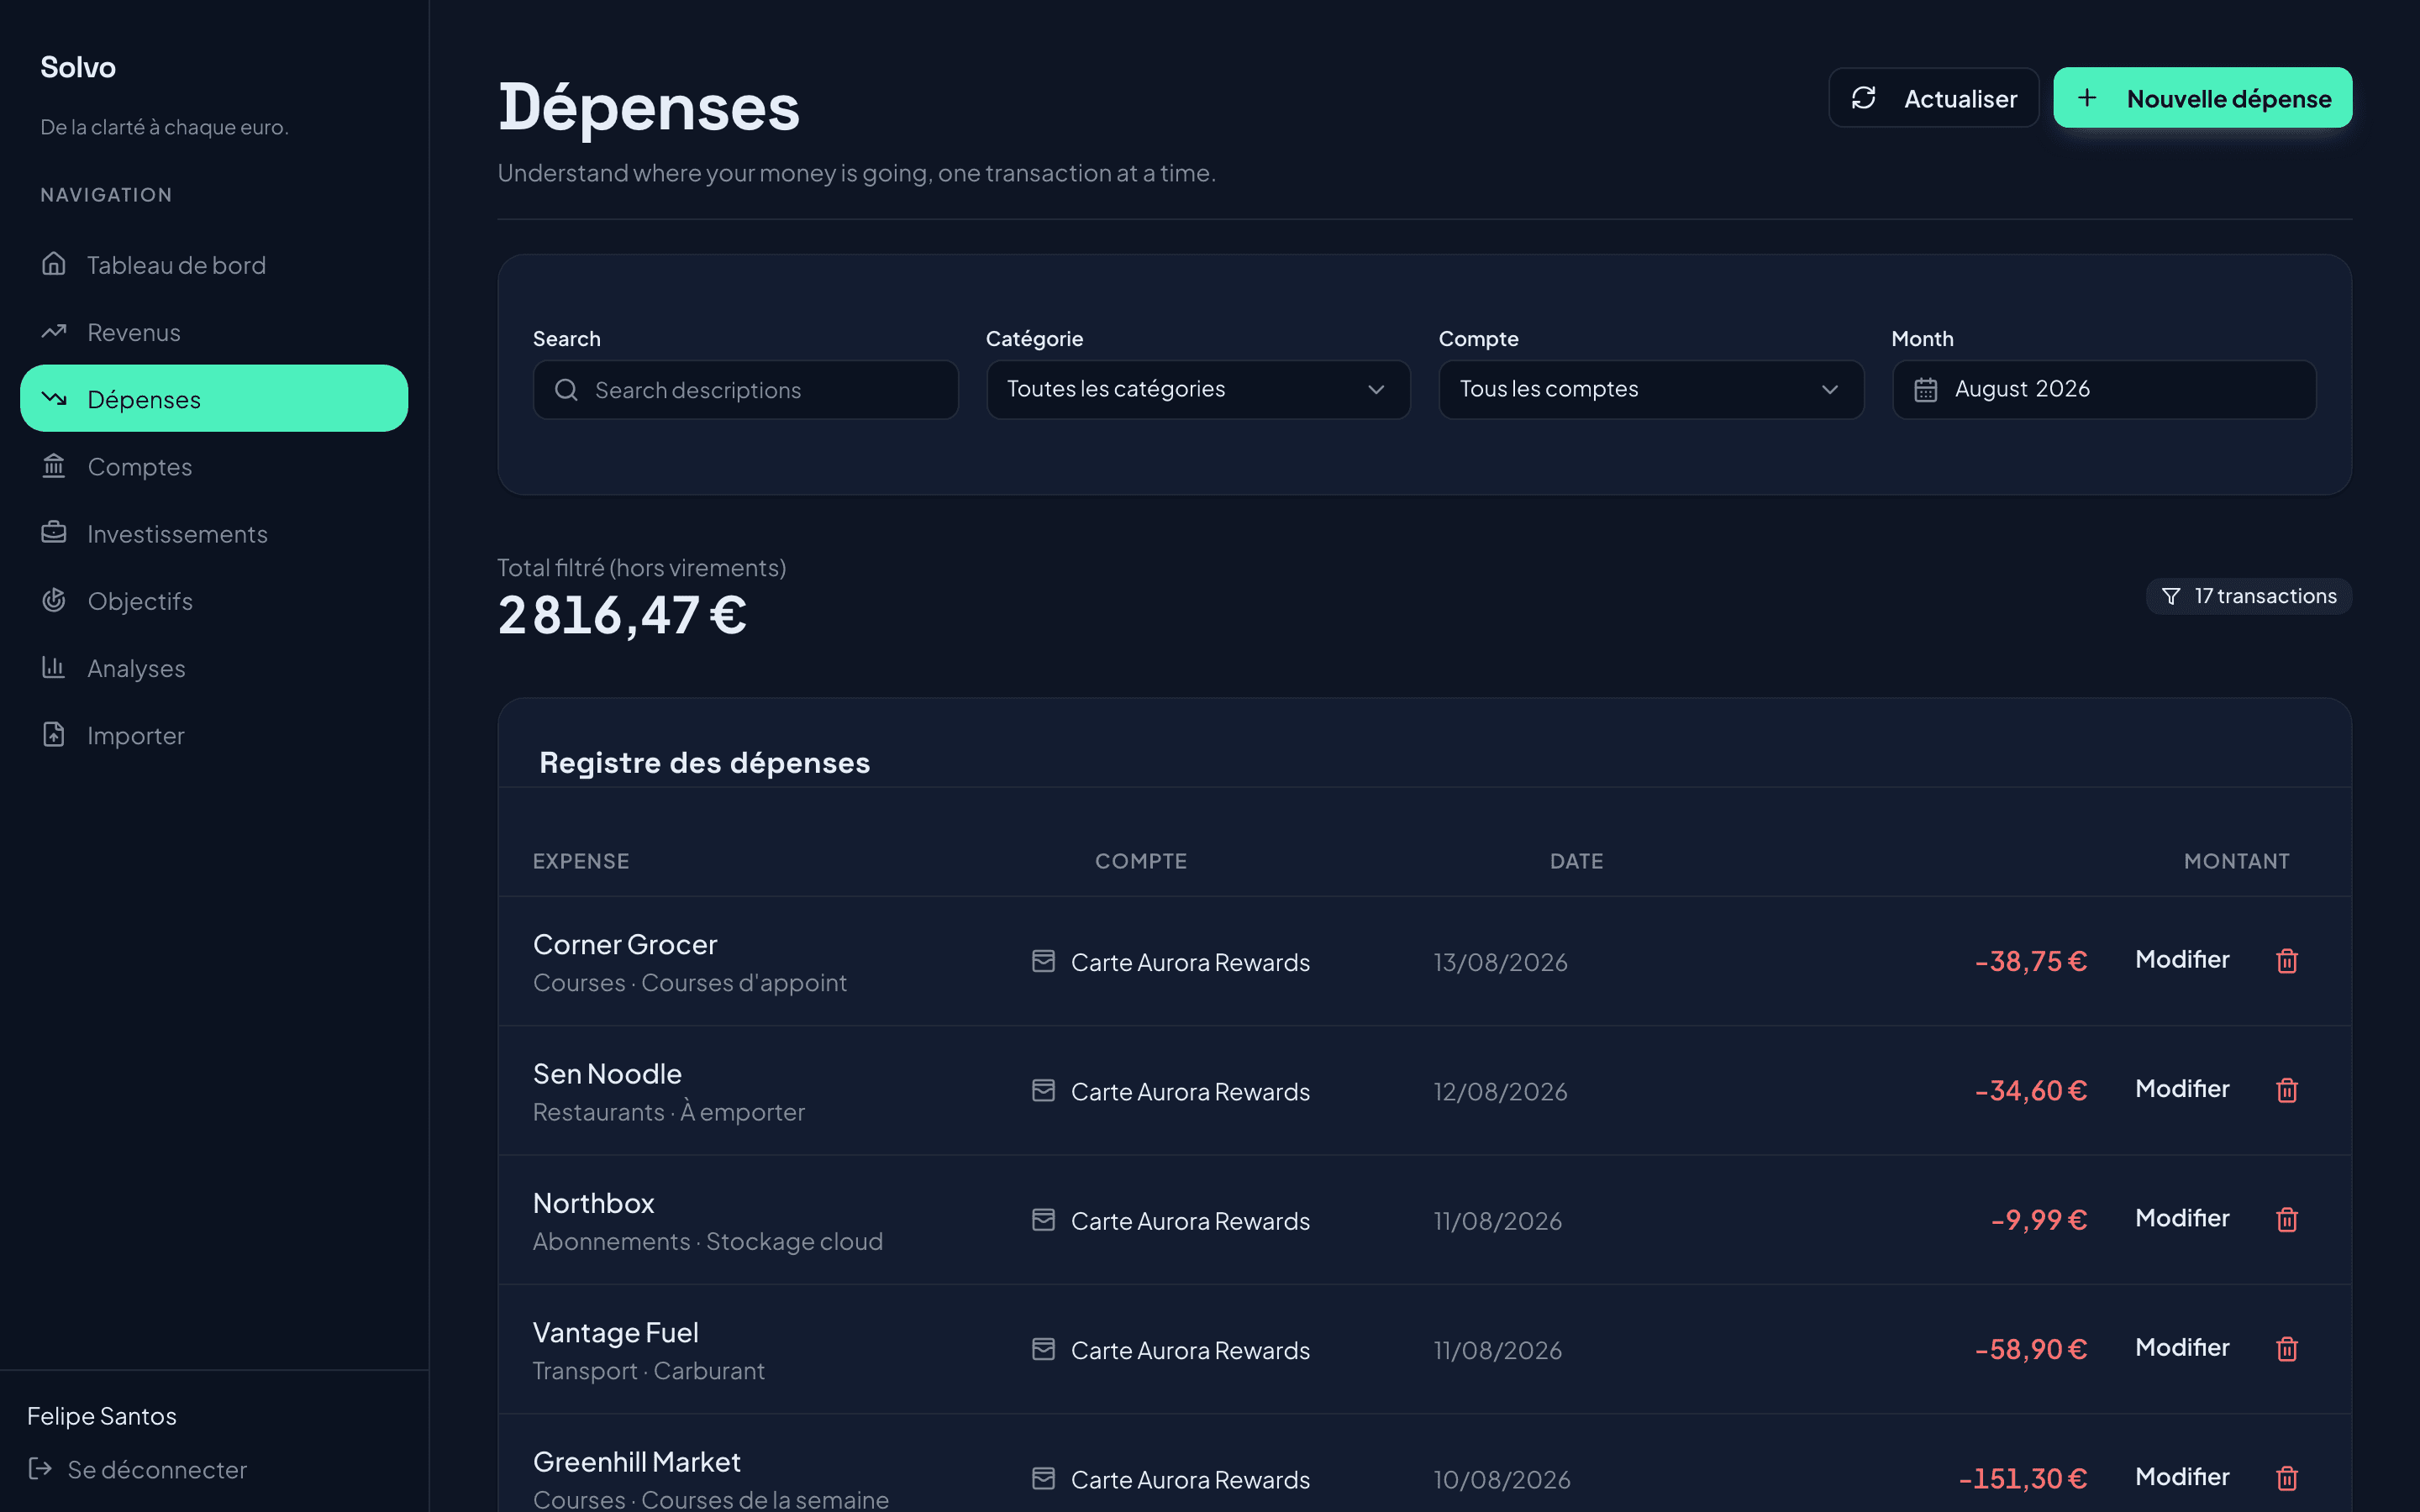The width and height of the screenshot is (2420, 1512).
Task: Click the Registre des dépenses heading
Action: coord(704,762)
